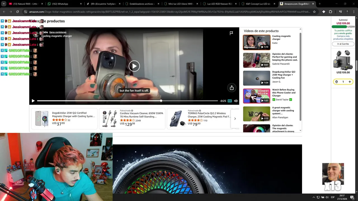Click the taskbar clock showing 20:57
358x201 pixels.
coord(342,197)
